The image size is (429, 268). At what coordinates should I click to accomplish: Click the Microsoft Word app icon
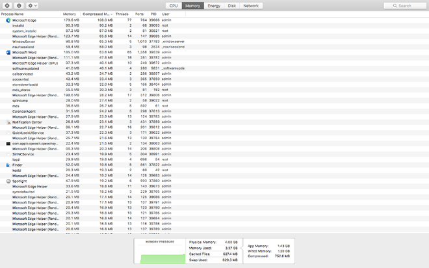[8, 52]
